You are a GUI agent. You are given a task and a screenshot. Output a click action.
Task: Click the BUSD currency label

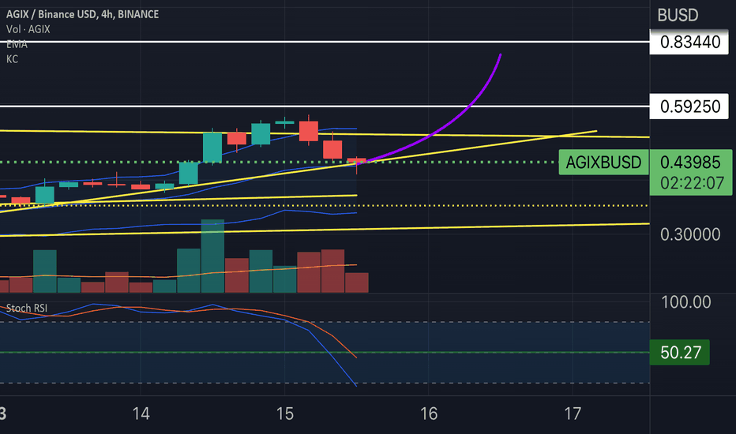pos(678,16)
